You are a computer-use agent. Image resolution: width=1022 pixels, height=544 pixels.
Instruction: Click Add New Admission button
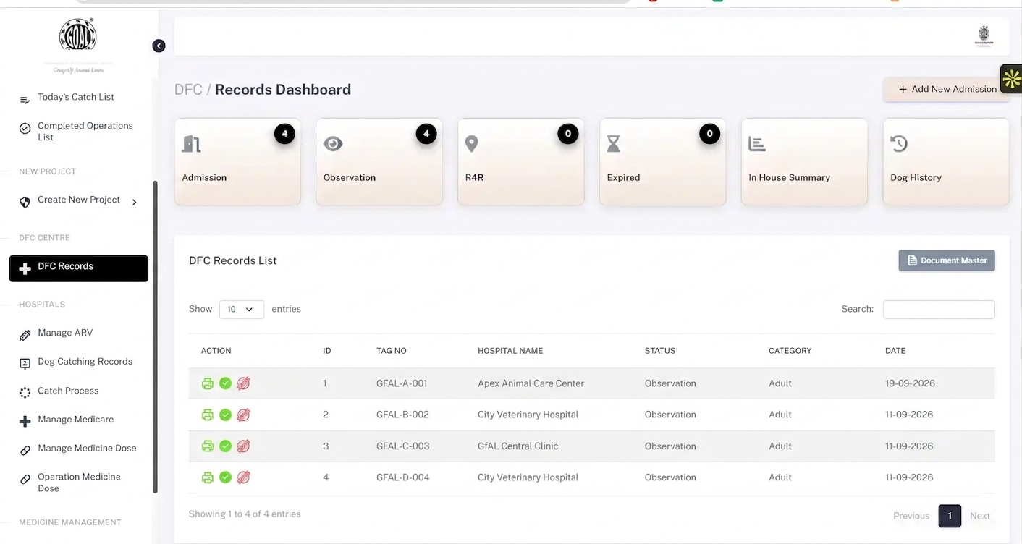(946, 89)
